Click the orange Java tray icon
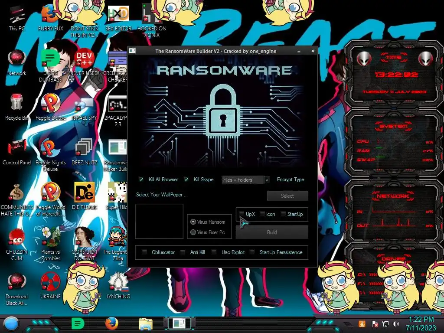The width and height of the screenshot is (444, 333). [362, 323]
